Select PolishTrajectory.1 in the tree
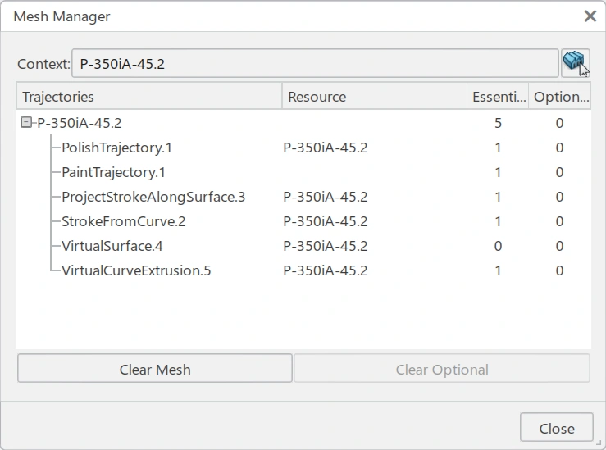Image resolution: width=606 pixels, height=450 pixels. 116,148
